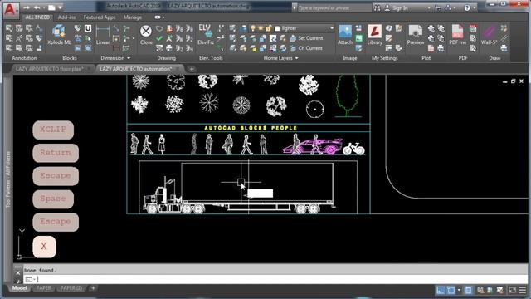Click the Redo arrow in quick access
Viewport: 531px width, 299px height.
click(x=27, y=7)
